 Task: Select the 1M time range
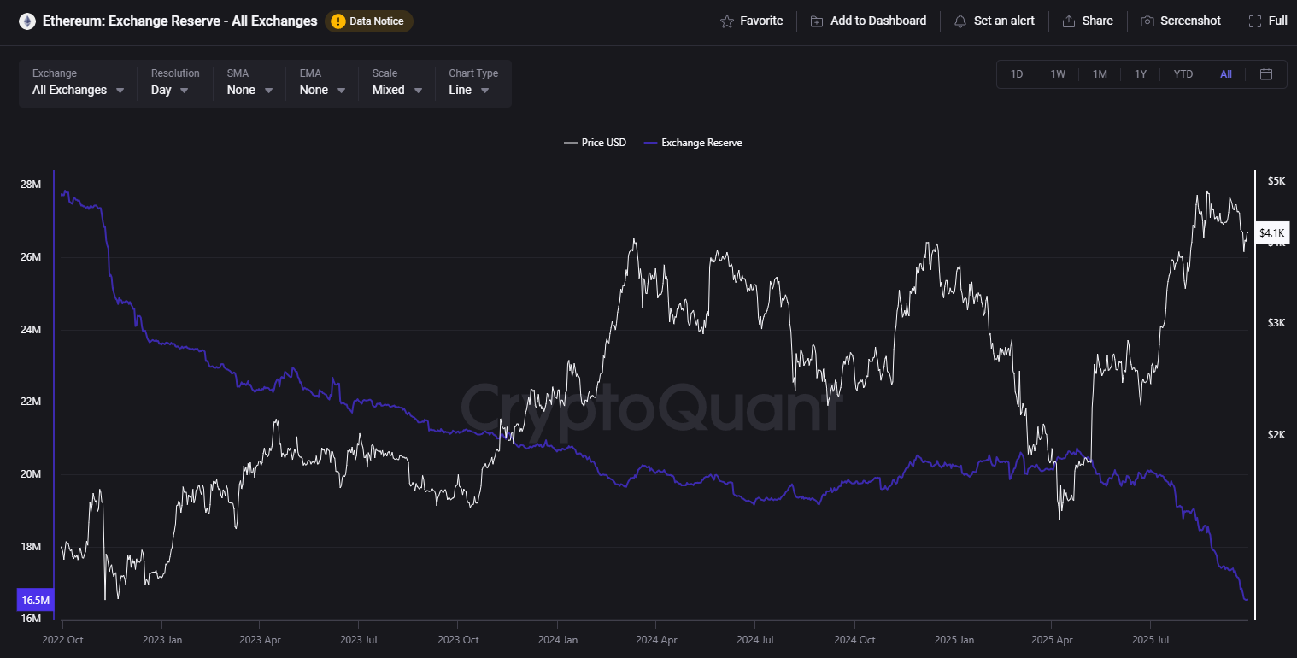[x=1100, y=74]
